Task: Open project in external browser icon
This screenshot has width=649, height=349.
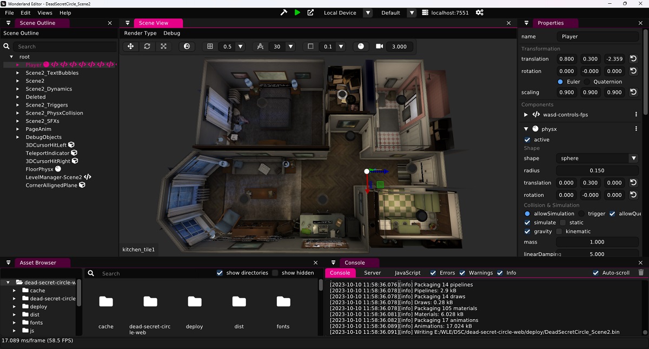Action: [x=310, y=12]
